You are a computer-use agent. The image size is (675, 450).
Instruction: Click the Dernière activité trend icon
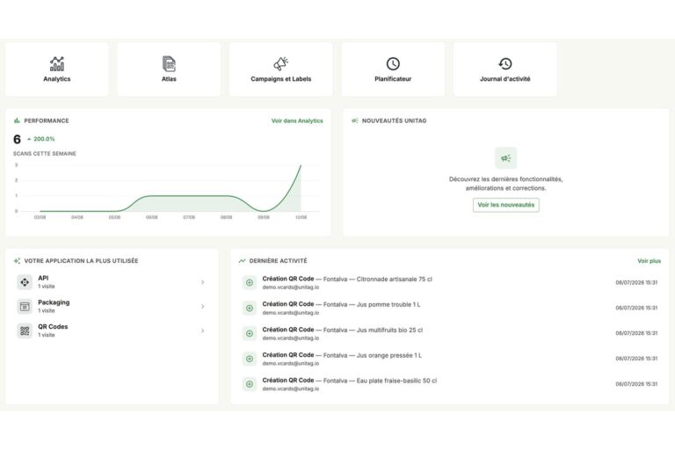click(x=242, y=260)
